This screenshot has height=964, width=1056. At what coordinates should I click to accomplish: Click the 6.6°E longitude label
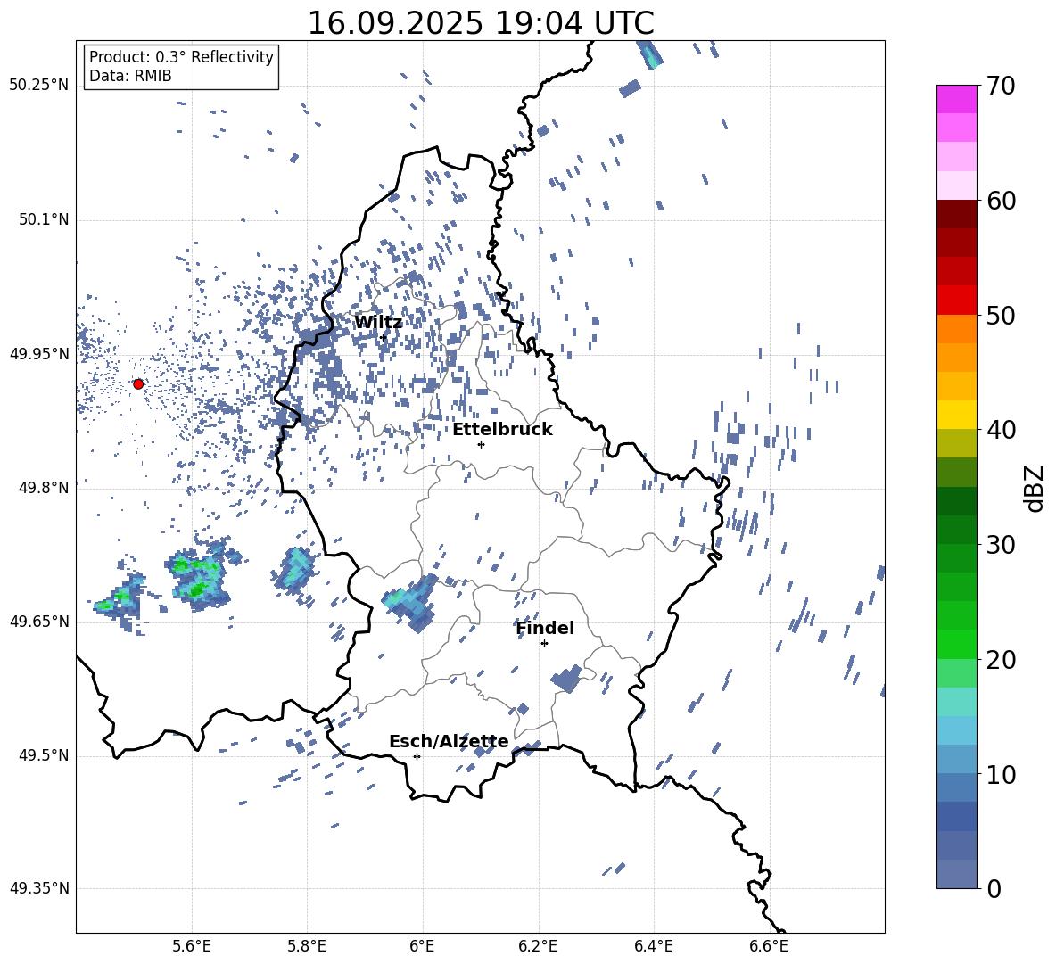(769, 946)
